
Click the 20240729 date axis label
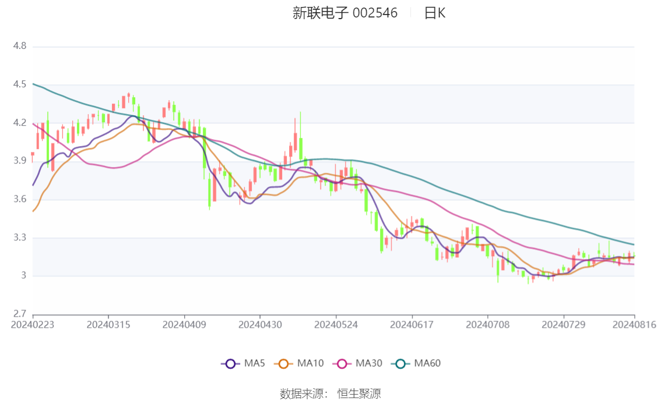563,324
